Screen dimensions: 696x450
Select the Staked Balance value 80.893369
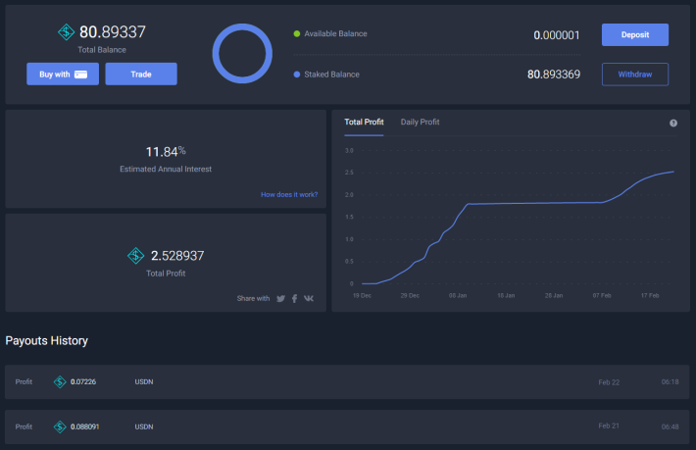(554, 75)
